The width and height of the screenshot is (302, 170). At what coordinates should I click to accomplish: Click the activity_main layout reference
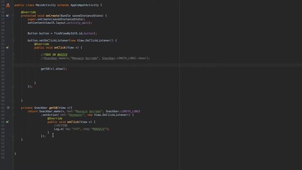click(78, 23)
